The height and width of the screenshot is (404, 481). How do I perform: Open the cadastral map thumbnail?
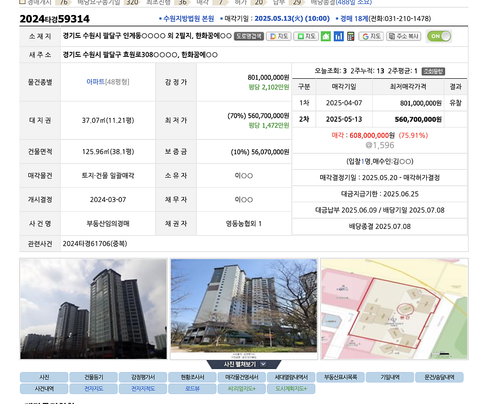[394, 309]
